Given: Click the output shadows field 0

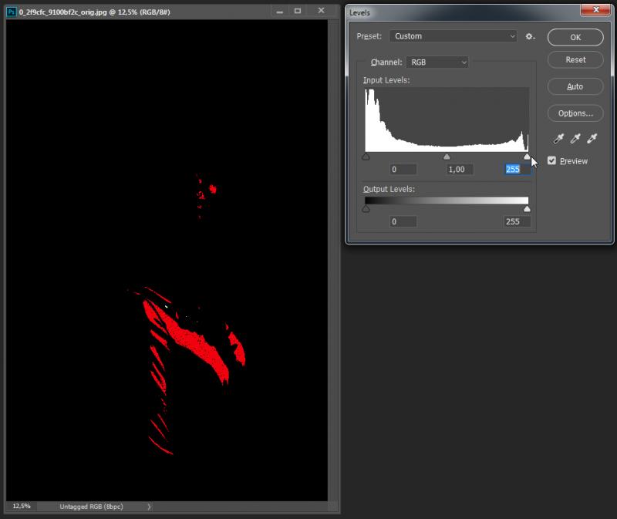Looking at the screenshot, I should 403,221.
